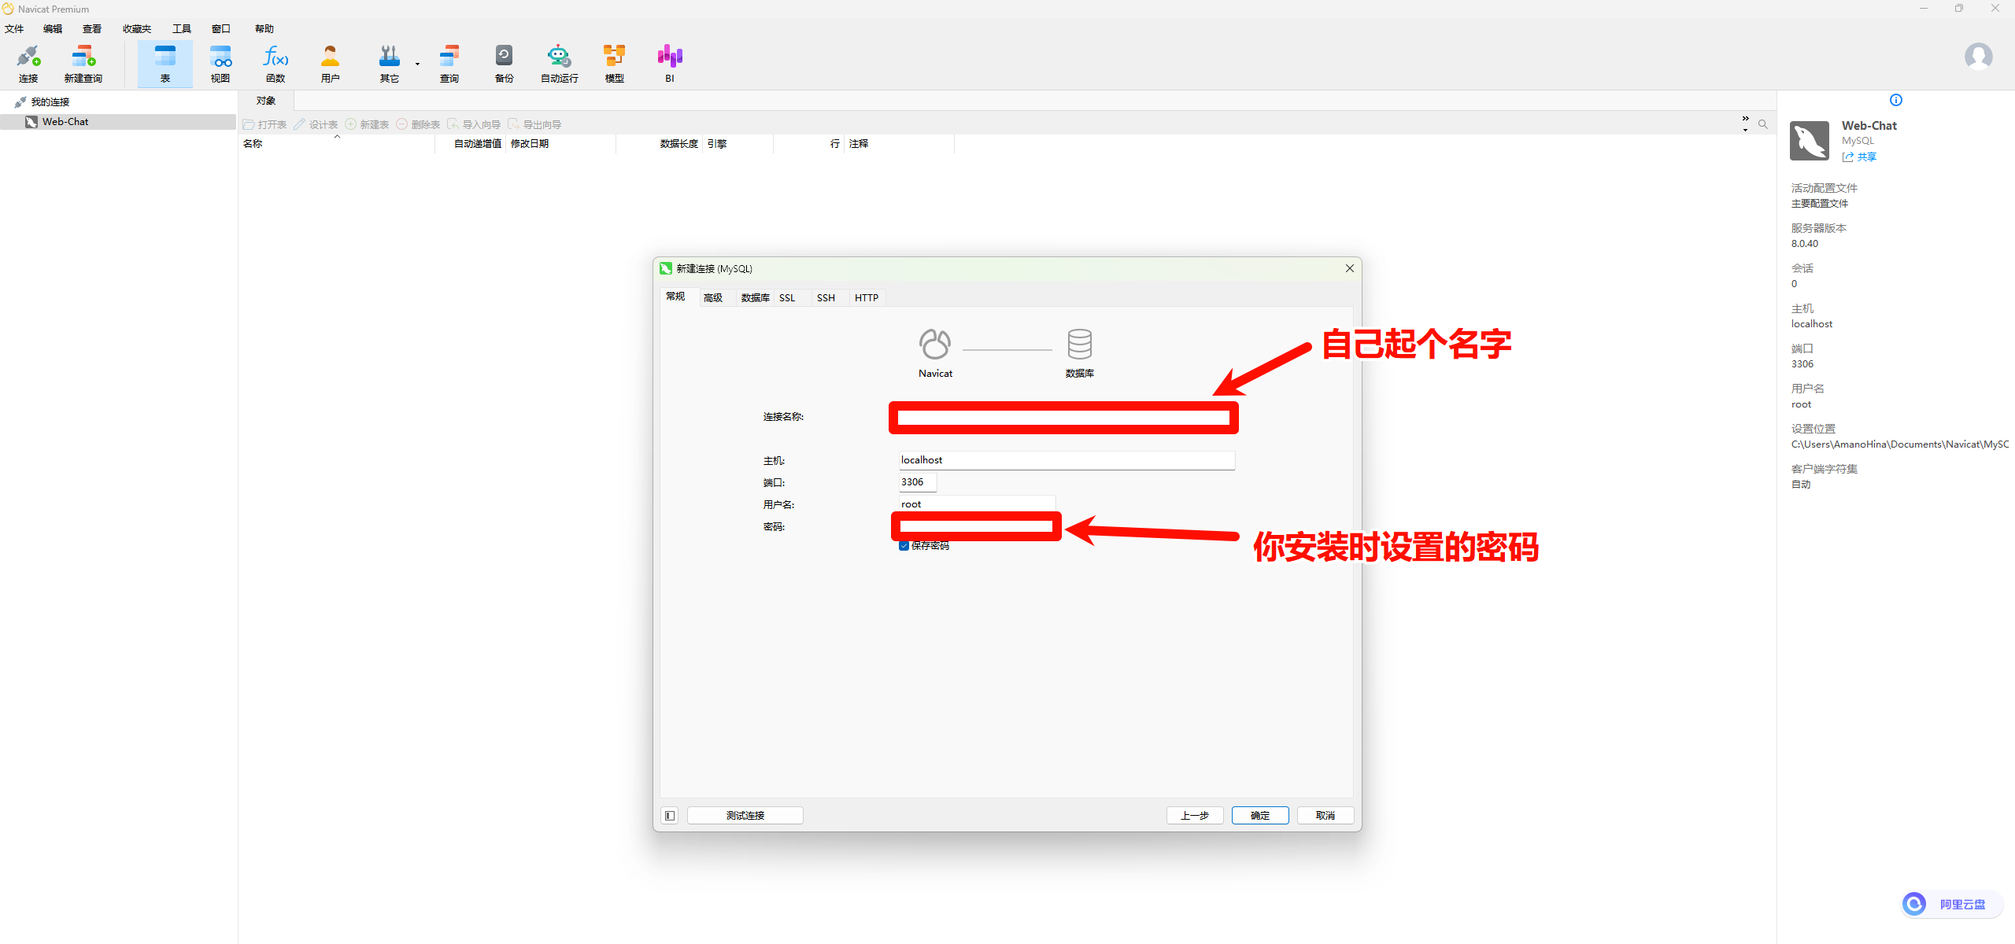2015x944 pixels.
Task: Toggle the 保存密码 checkbox
Action: click(x=904, y=545)
